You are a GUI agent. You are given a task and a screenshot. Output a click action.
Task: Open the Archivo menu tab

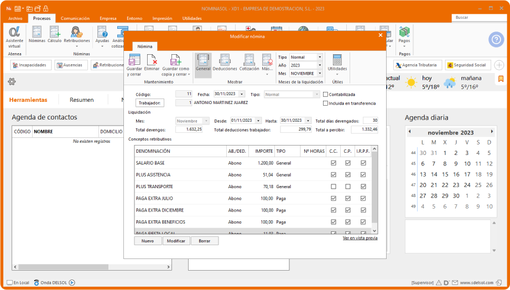15,19
